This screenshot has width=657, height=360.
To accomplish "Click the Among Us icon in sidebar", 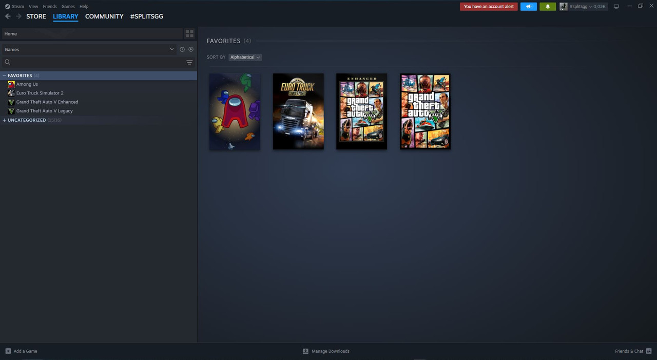I will [11, 84].
